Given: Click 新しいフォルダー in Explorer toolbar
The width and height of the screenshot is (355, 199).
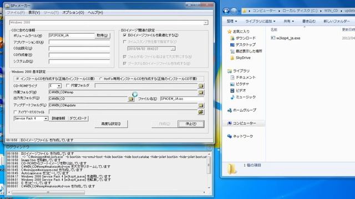Looking at the screenshot, I should tap(337, 21).
